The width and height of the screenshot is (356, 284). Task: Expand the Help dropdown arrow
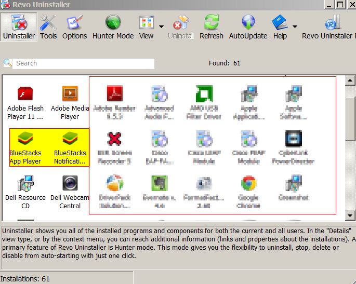point(295,26)
